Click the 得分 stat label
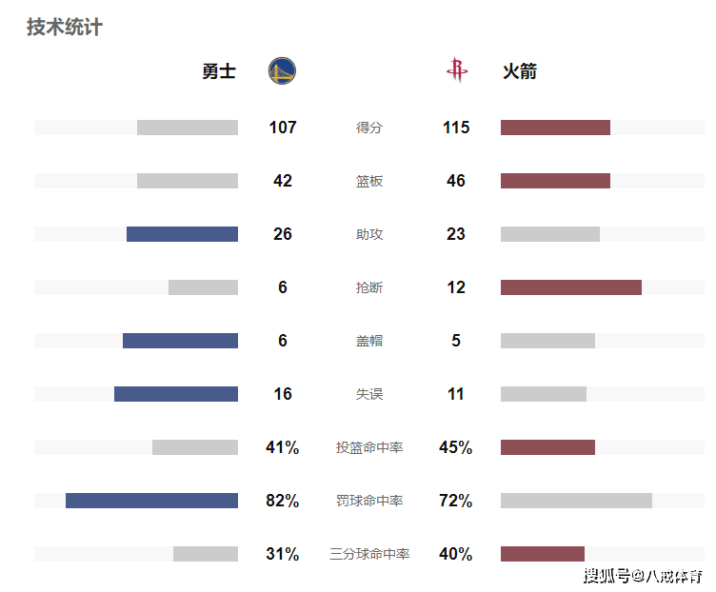 (369, 128)
